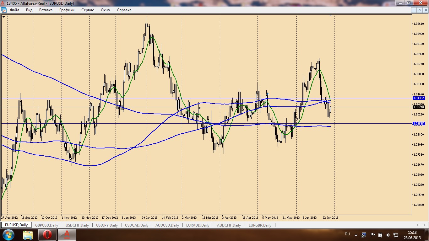The height and width of the screenshot is (241, 429).
Task: Click the 22 Jun 2013 date label
Action: pyautogui.click(x=331, y=217)
